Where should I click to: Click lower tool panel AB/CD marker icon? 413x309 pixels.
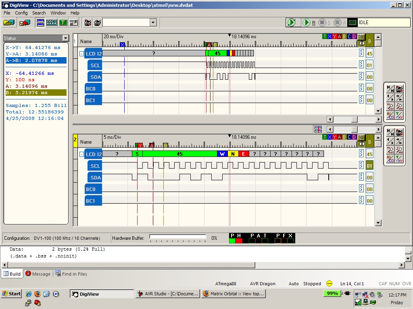pos(390,159)
